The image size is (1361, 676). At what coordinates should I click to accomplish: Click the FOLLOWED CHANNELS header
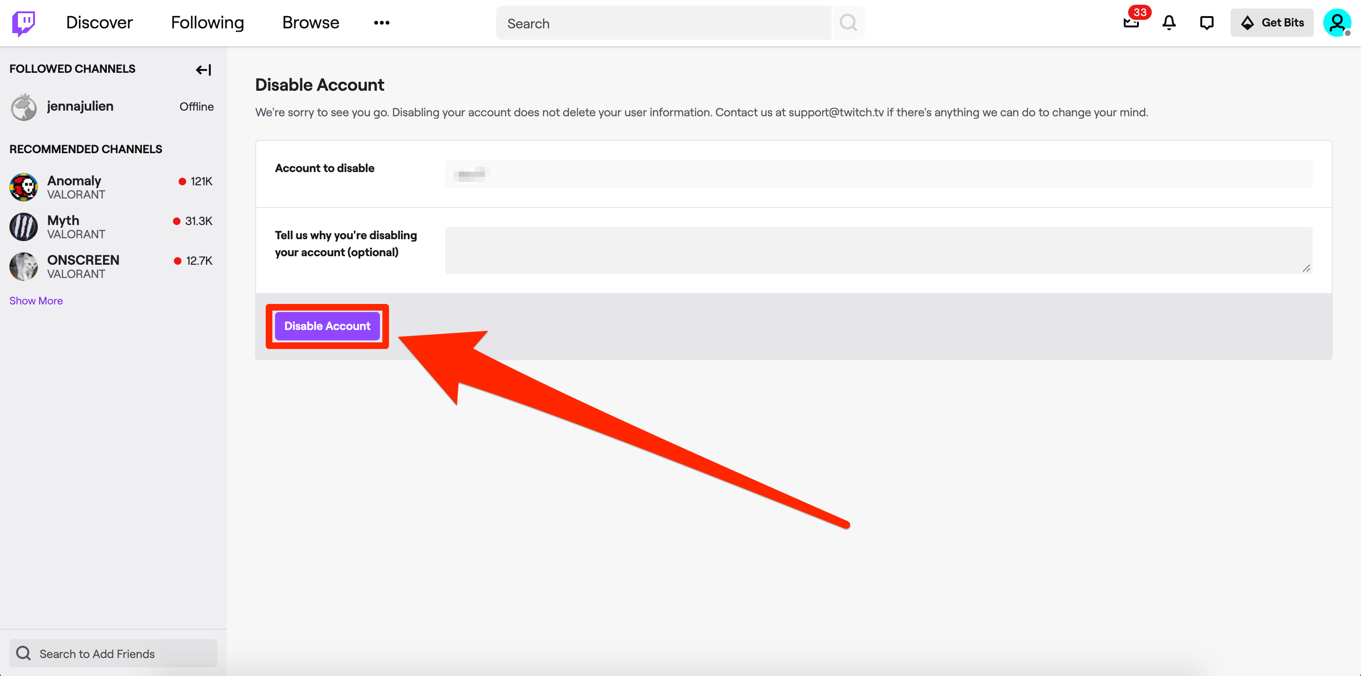tap(72, 69)
